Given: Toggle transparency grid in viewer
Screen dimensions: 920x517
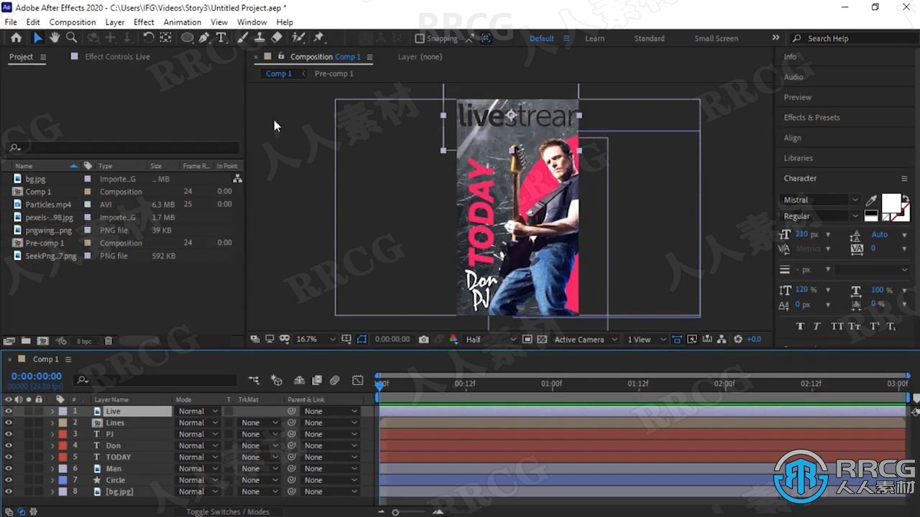Looking at the screenshot, I should coord(542,340).
